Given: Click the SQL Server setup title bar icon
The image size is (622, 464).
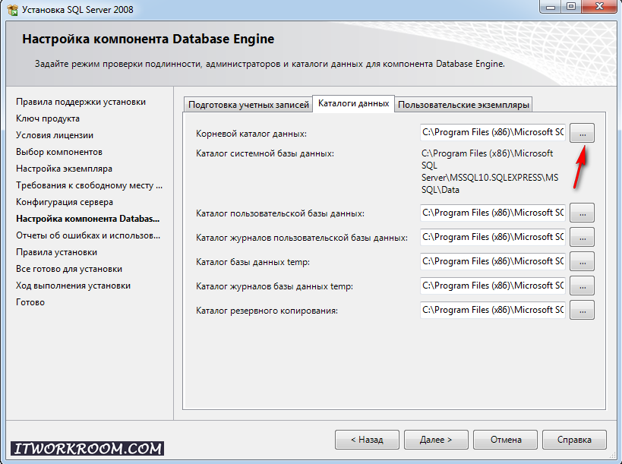Looking at the screenshot, I should pos(13,10).
